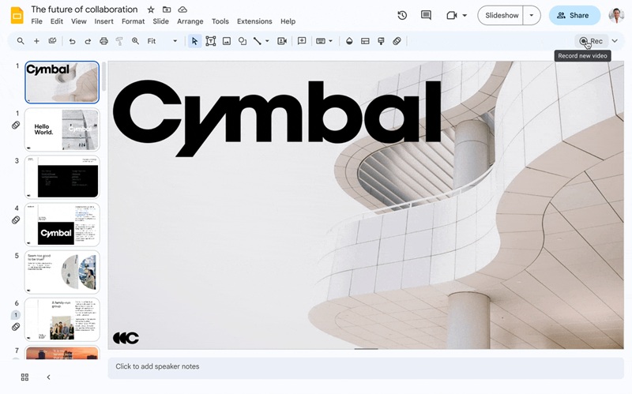Expand the Slideshow options arrow
The image size is (632, 394).
pyautogui.click(x=532, y=15)
